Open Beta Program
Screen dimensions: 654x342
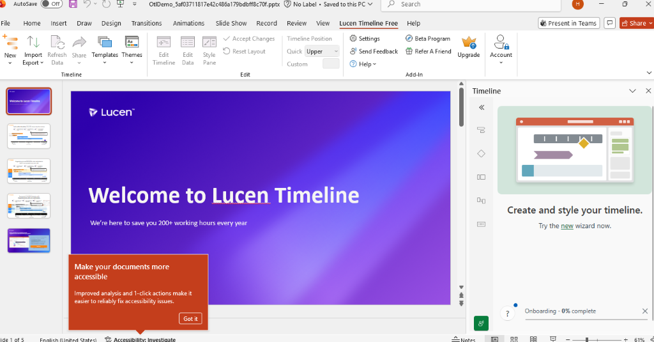tap(428, 38)
